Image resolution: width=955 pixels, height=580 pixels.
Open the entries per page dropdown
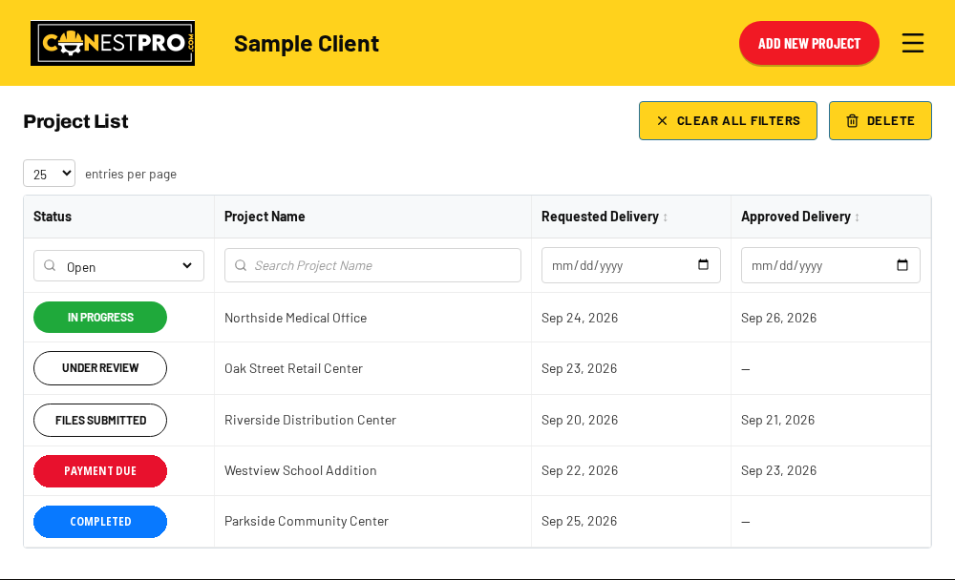50,174
